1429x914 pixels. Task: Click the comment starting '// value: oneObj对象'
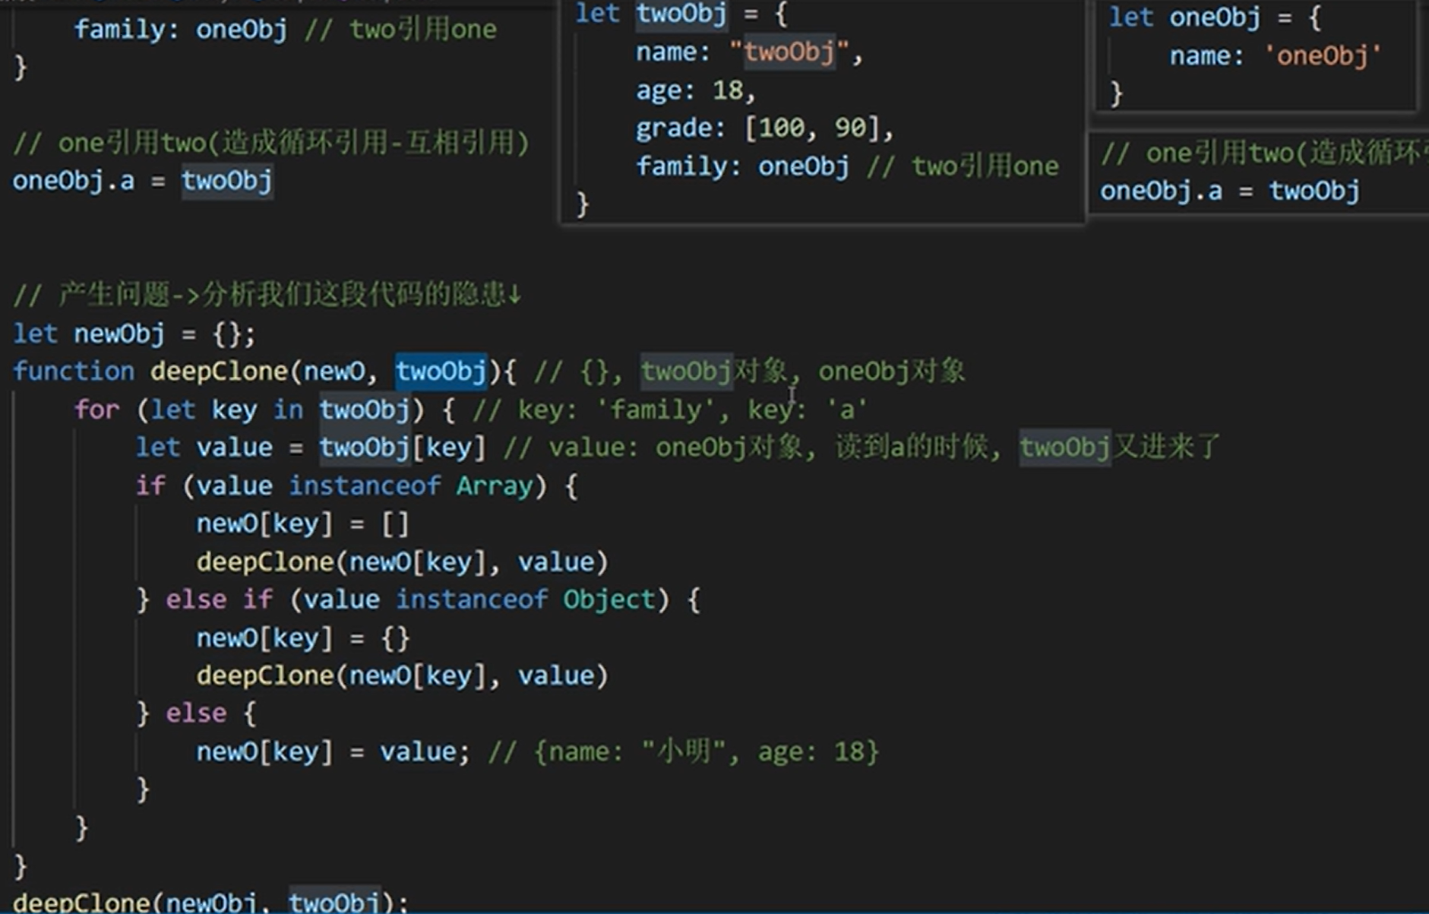(x=862, y=447)
